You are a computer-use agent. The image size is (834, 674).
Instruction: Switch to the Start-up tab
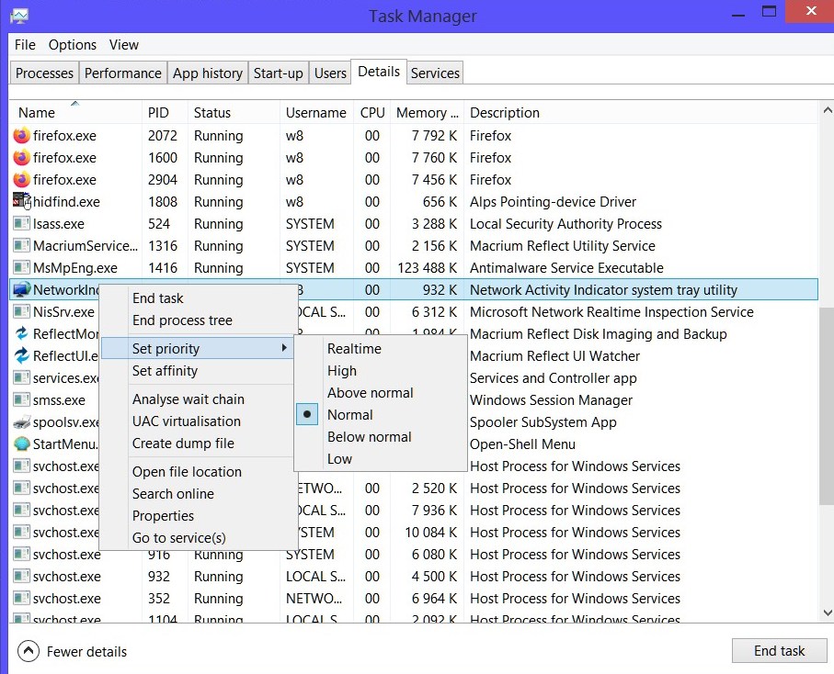279,73
